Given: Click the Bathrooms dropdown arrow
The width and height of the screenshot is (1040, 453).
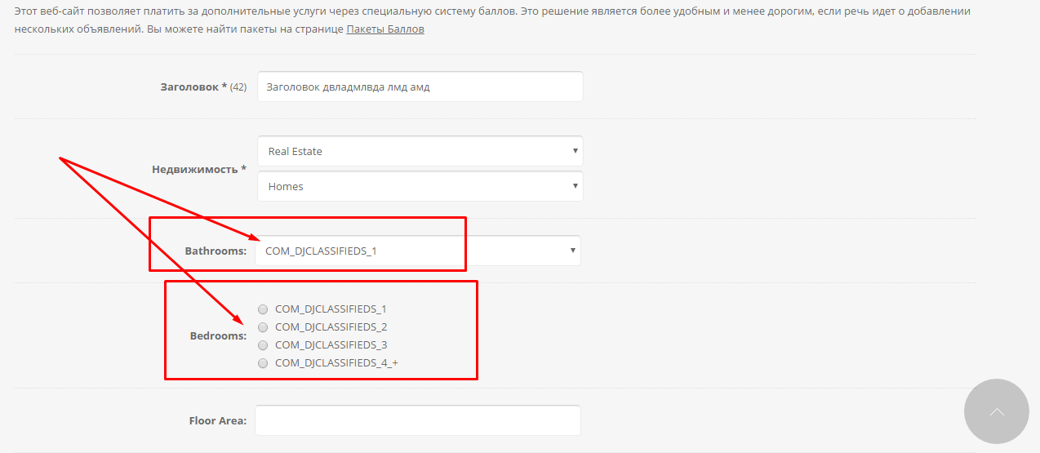Looking at the screenshot, I should pos(572,251).
